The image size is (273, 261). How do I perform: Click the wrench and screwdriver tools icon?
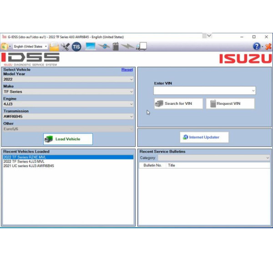click(x=66, y=46)
